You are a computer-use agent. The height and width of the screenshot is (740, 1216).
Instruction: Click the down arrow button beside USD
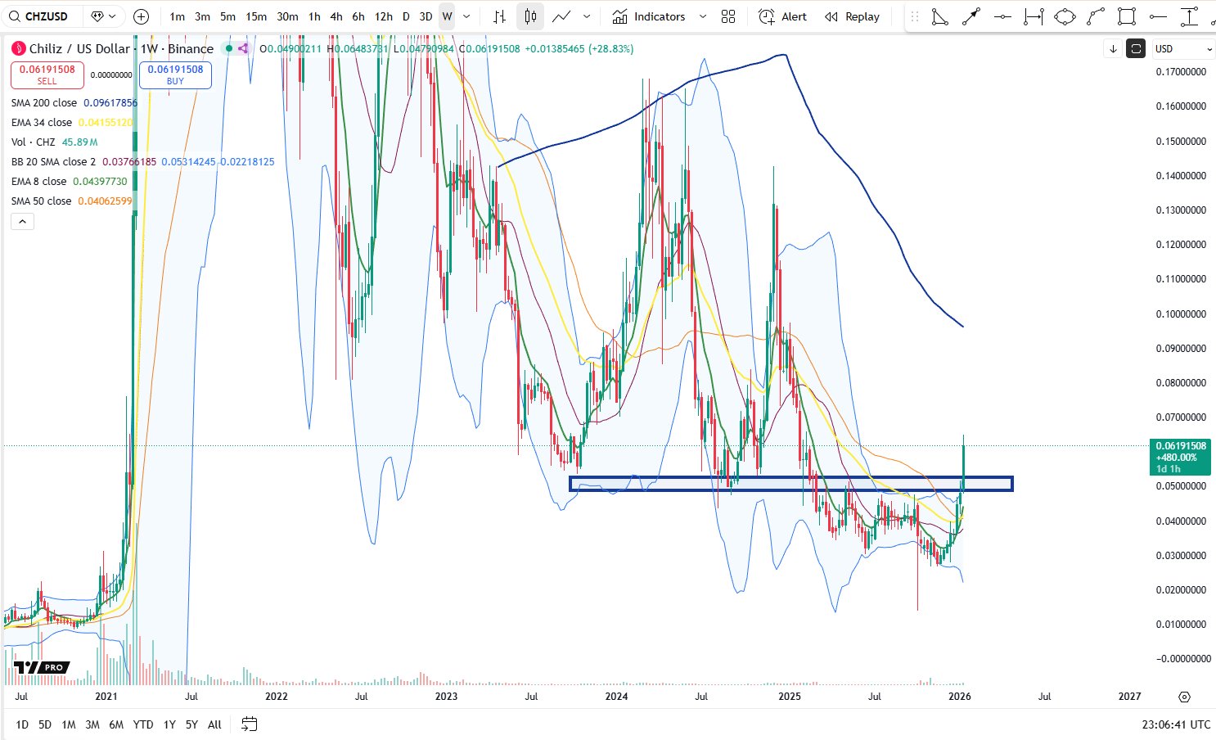1113,48
